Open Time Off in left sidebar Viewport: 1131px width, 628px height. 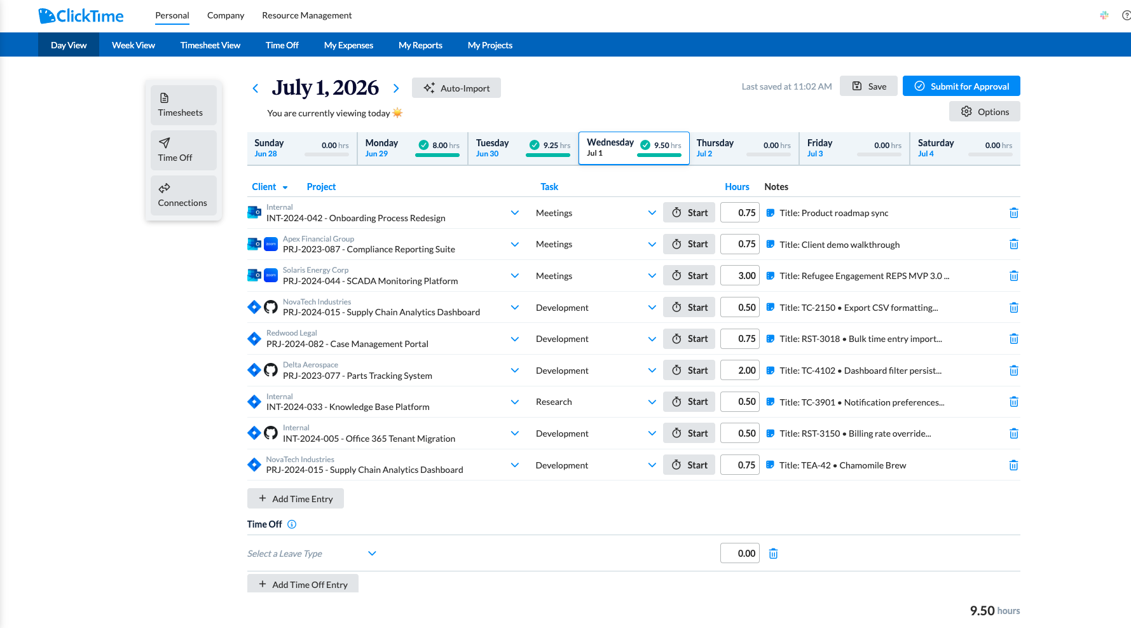[184, 151]
